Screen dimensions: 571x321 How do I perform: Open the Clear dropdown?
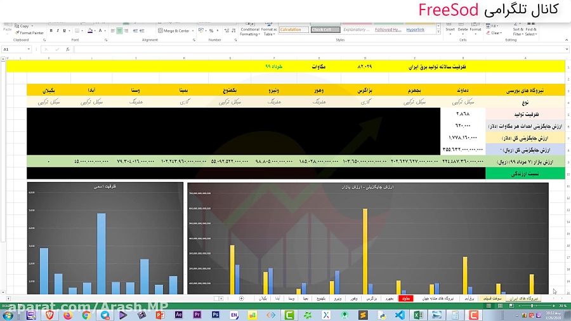click(x=494, y=33)
